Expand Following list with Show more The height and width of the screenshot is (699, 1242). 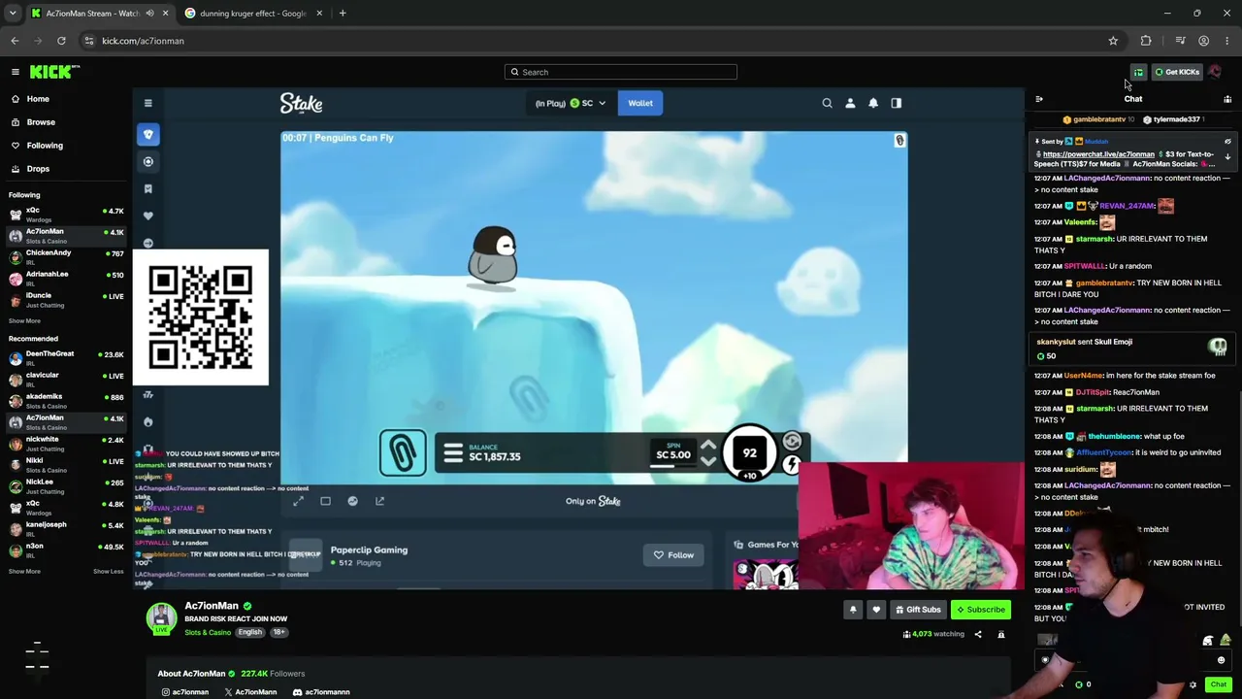25,321
